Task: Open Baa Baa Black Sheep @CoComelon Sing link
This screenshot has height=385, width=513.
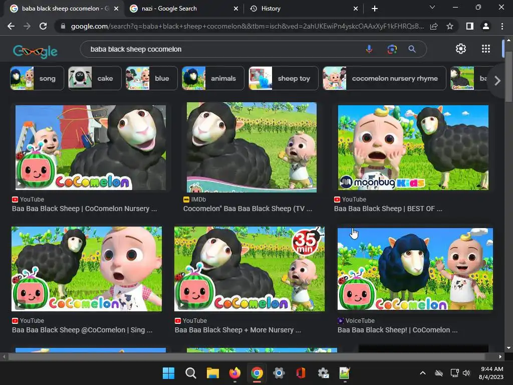Action: pos(82,330)
